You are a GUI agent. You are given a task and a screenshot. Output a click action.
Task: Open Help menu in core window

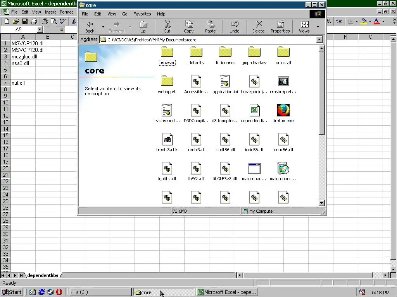click(161, 14)
